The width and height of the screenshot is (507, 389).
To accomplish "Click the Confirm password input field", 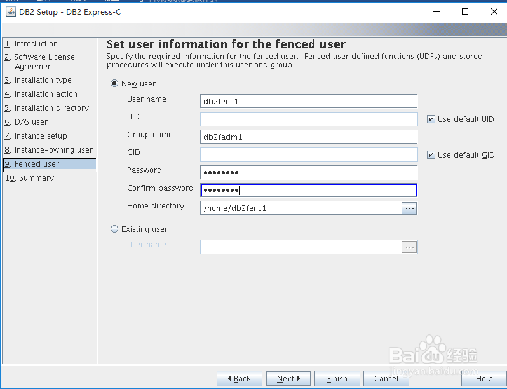I will click(x=309, y=190).
